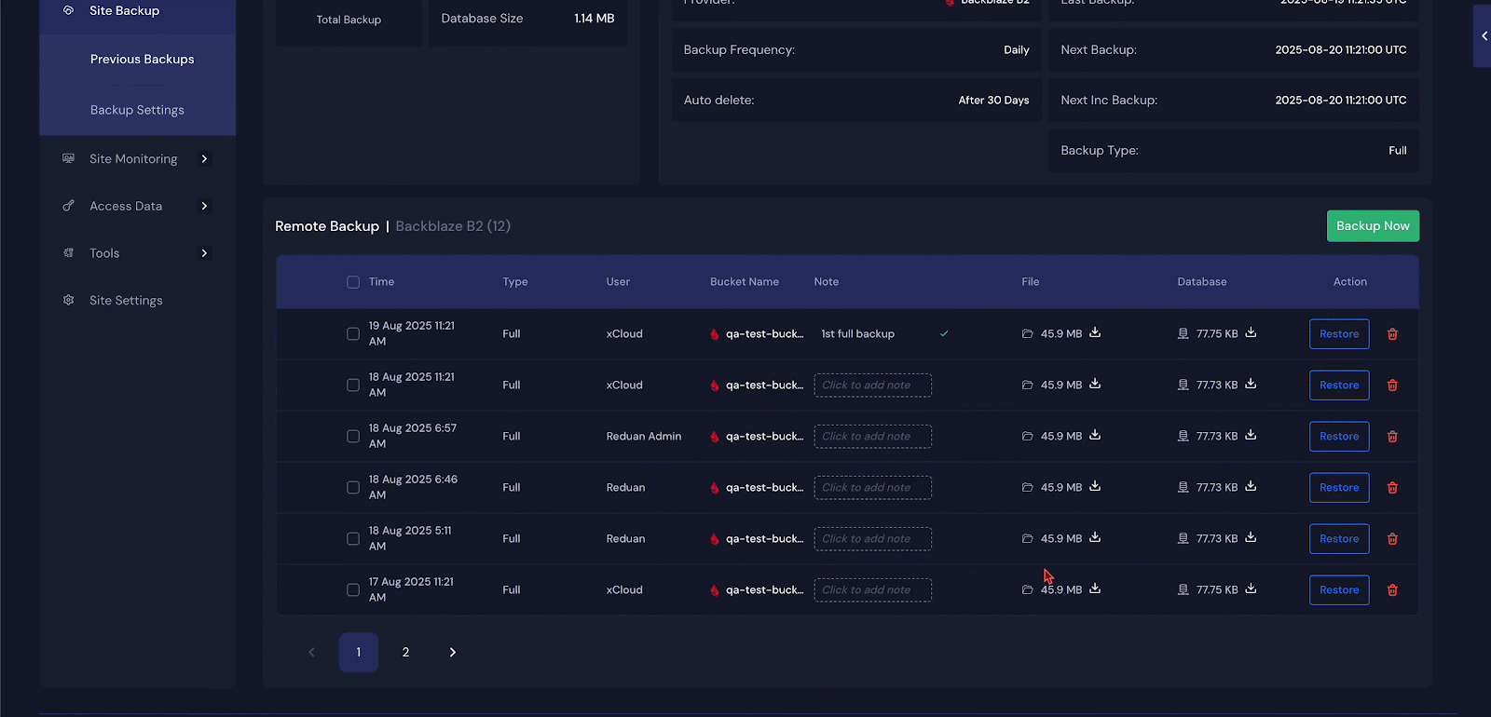
Task: Restore the 18 Aug 2025 6:46 backup
Action: pyautogui.click(x=1339, y=488)
